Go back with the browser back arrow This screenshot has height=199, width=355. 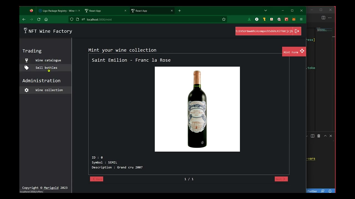[24, 19]
